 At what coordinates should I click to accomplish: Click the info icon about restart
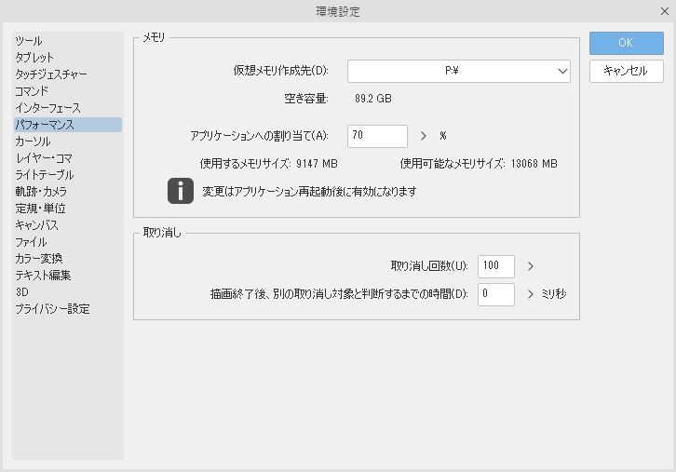click(x=181, y=191)
